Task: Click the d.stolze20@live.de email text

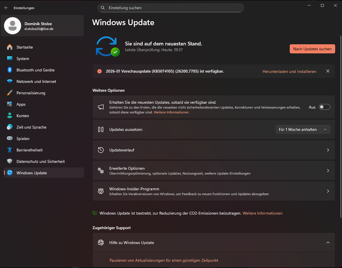Action: pos(39,29)
